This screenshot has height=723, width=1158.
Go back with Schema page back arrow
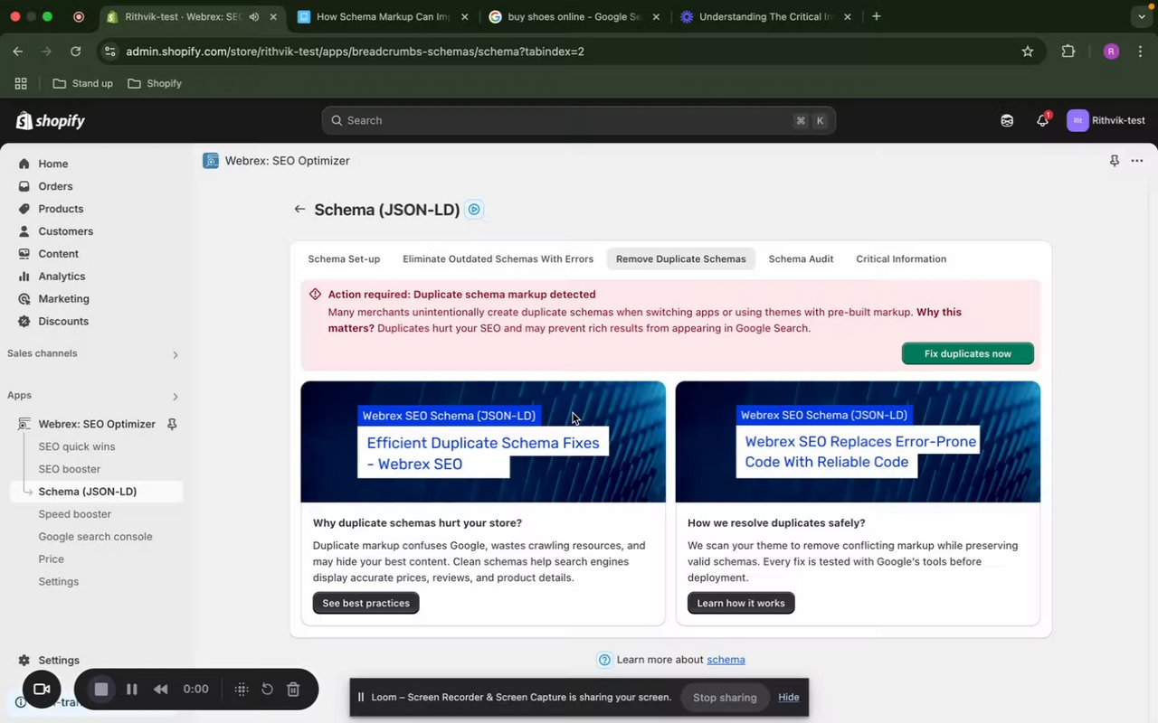[x=299, y=210]
